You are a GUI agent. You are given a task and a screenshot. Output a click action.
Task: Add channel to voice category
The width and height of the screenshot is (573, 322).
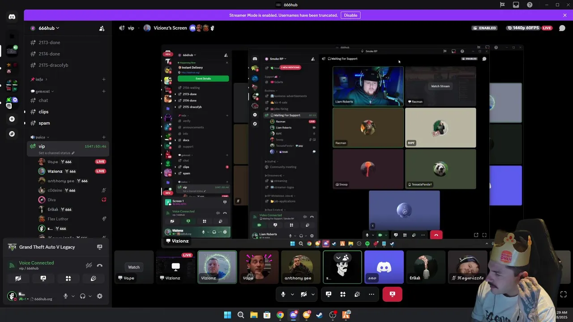pyautogui.click(x=103, y=137)
